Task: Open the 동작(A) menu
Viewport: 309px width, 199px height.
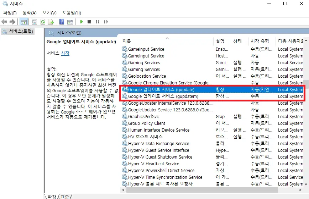Action: point(29,13)
